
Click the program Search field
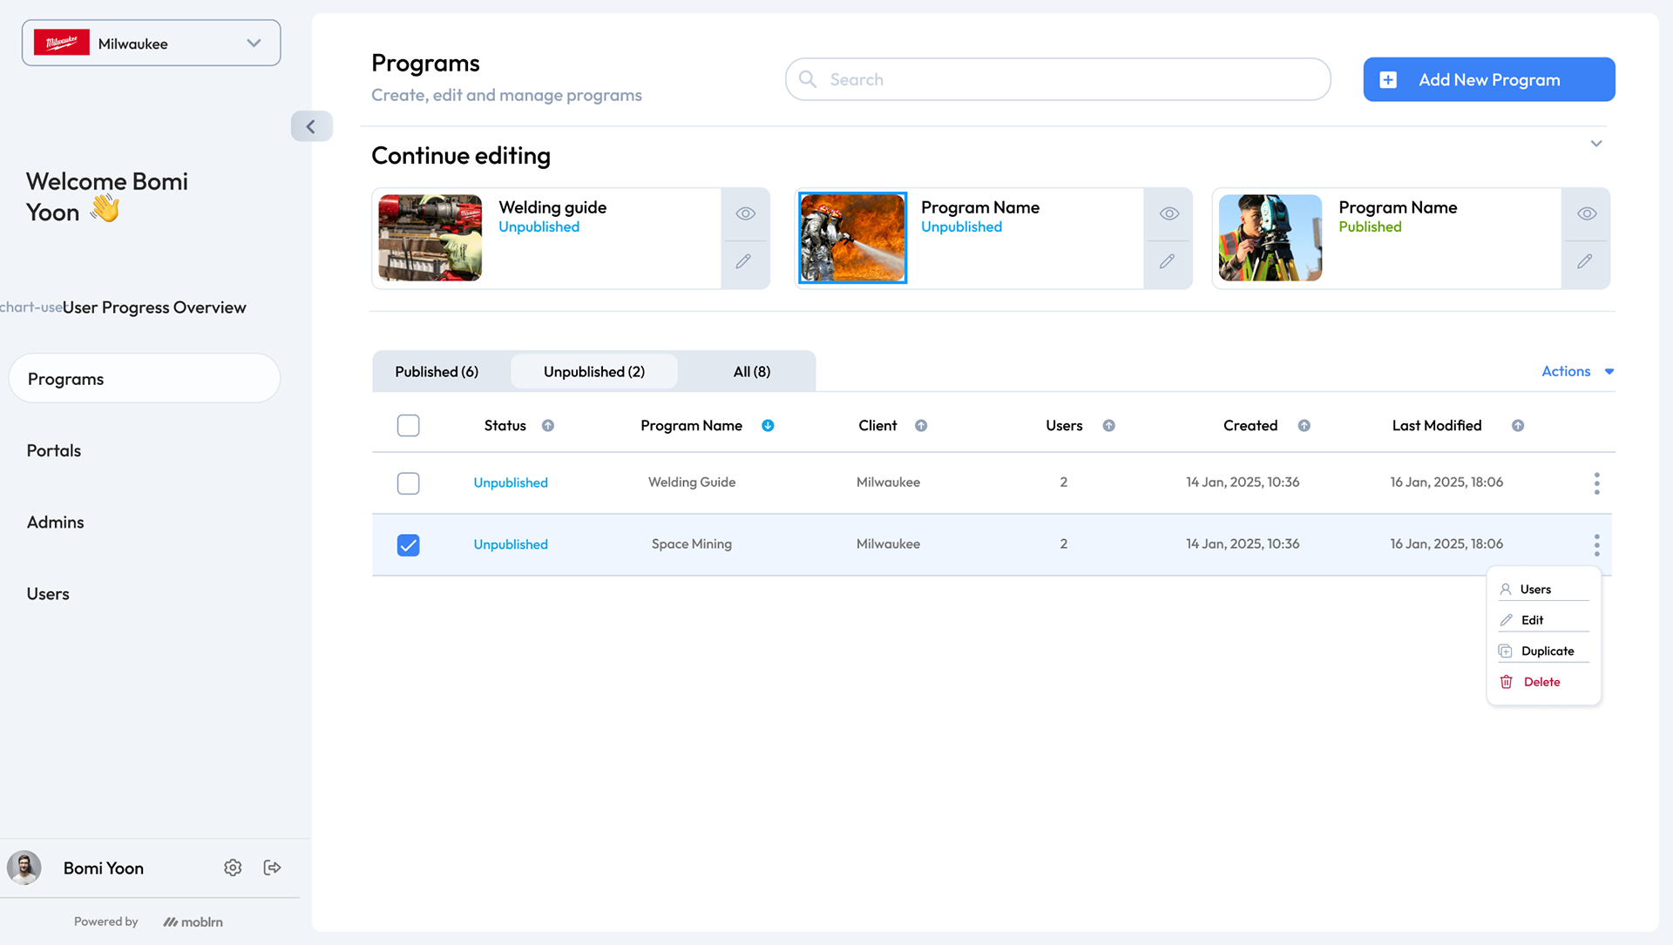[x=1057, y=80]
